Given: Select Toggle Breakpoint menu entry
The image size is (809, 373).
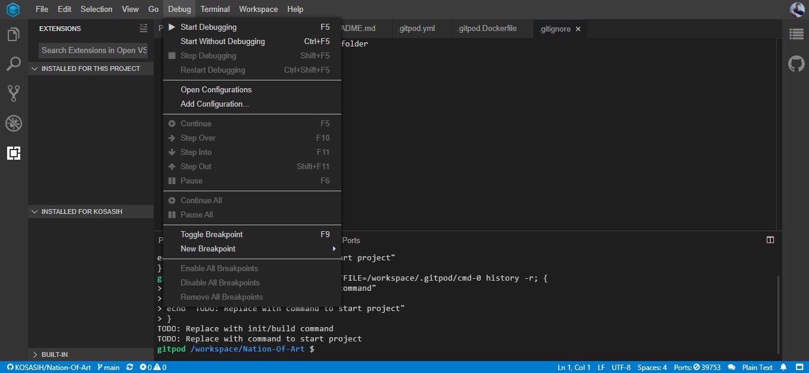Looking at the screenshot, I should [252, 234].
